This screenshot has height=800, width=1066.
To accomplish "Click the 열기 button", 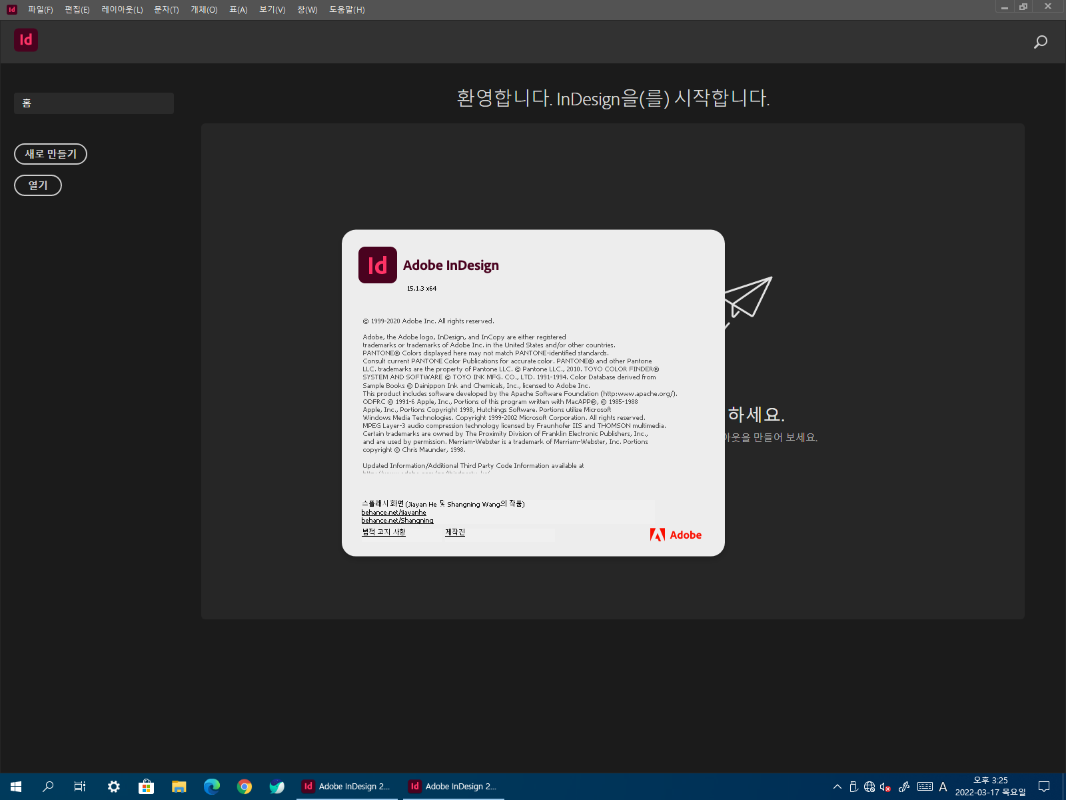I will [38, 185].
